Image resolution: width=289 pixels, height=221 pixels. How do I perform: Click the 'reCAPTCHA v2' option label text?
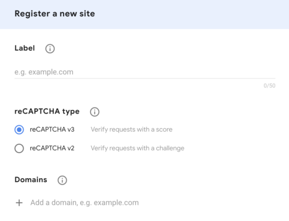(52, 148)
